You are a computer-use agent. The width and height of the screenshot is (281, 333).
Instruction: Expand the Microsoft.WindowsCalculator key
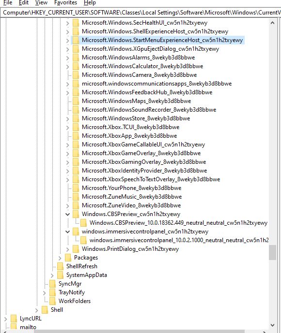pos(67,67)
